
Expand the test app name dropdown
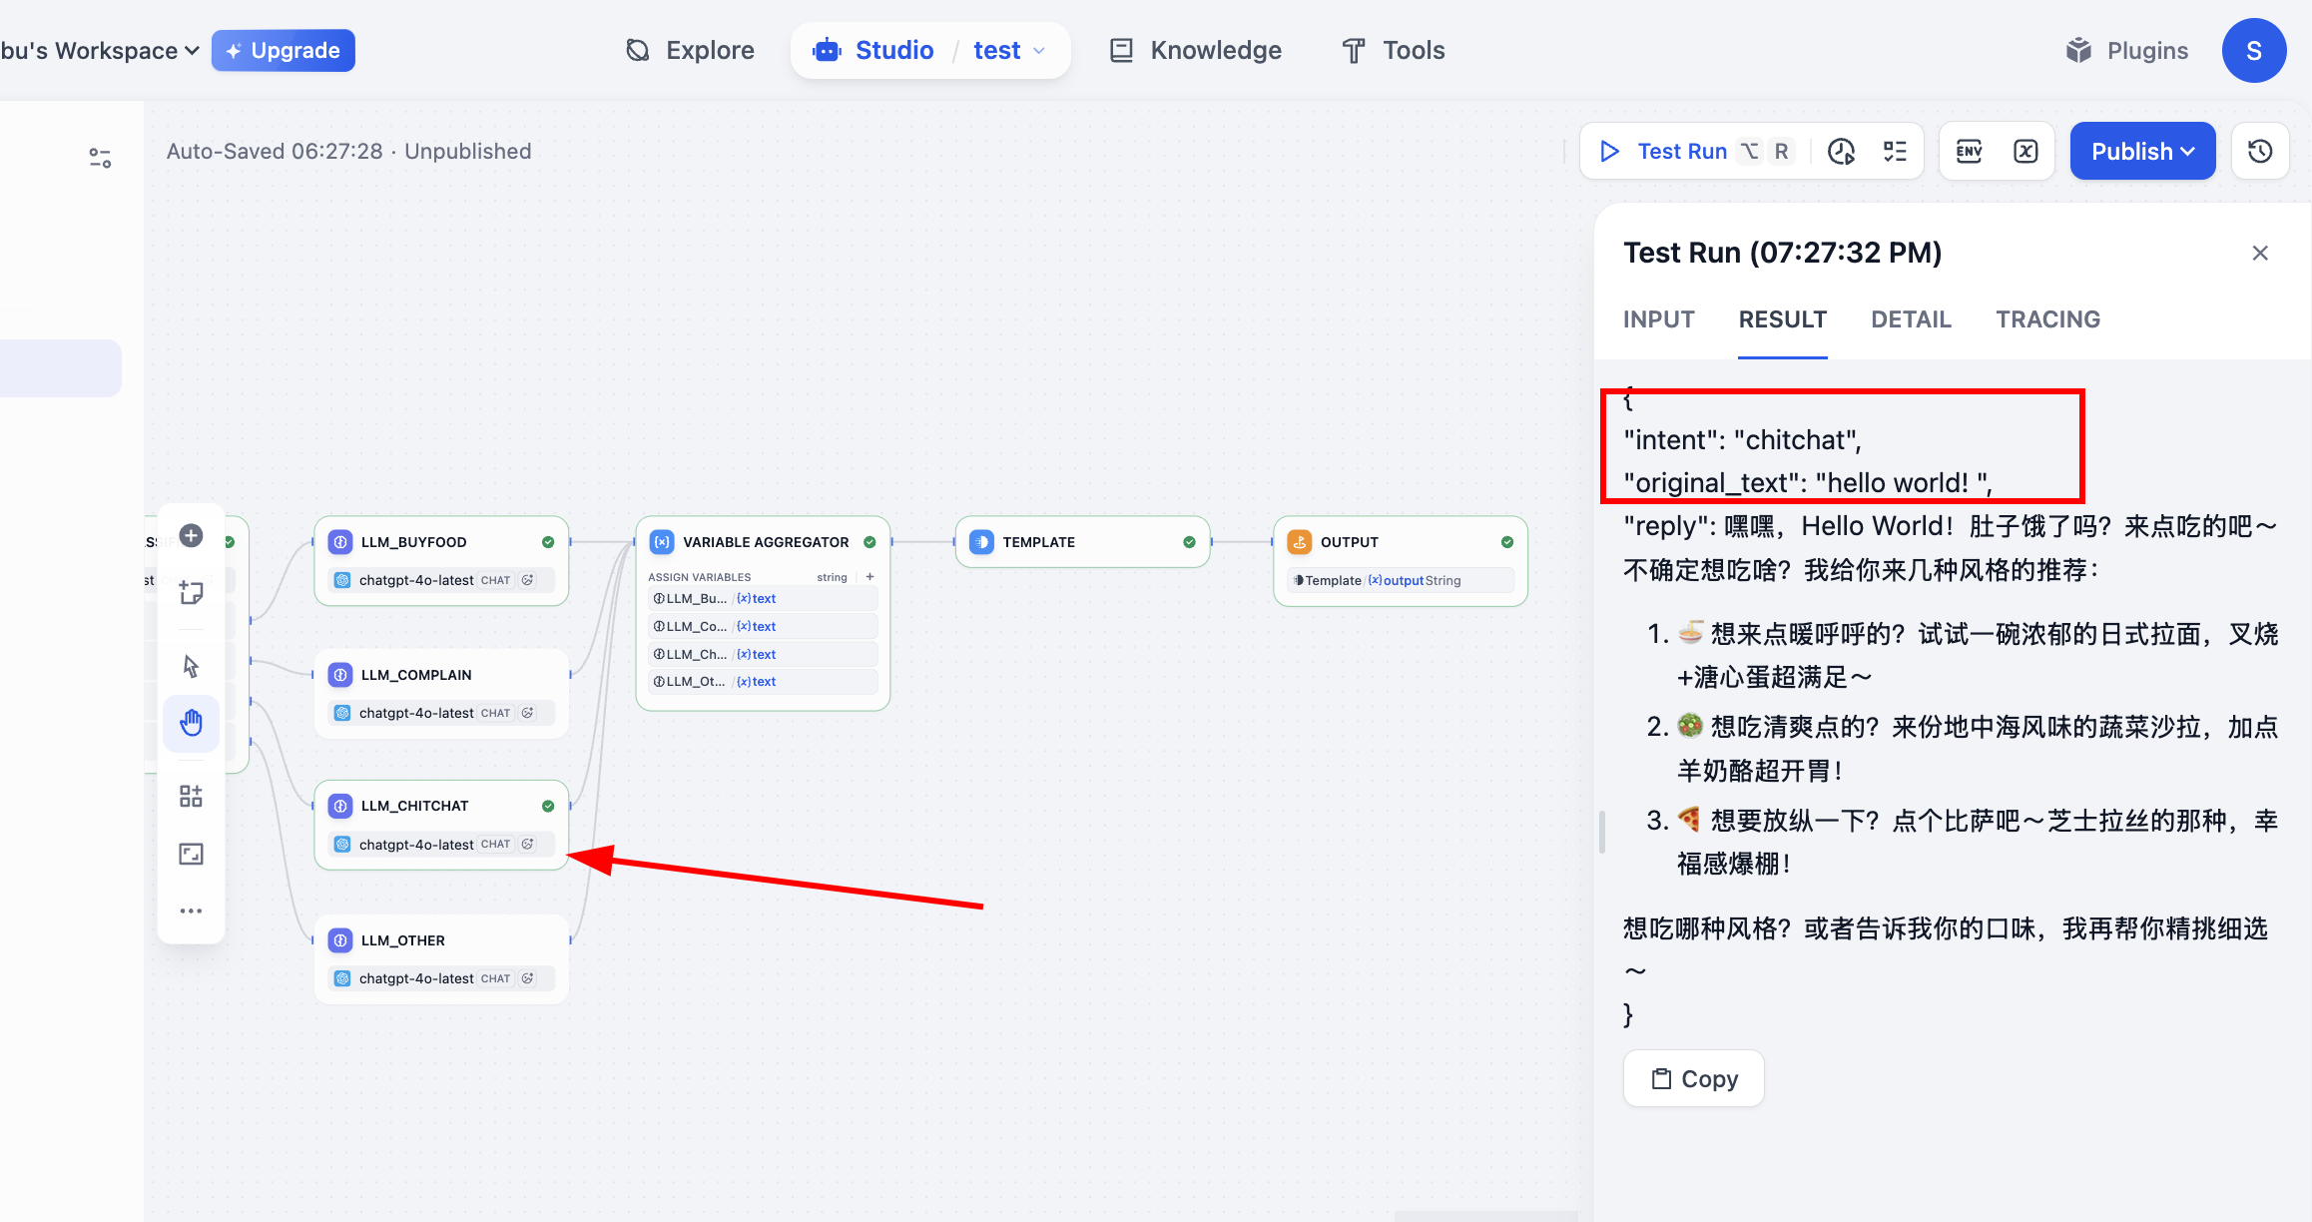coord(1010,51)
